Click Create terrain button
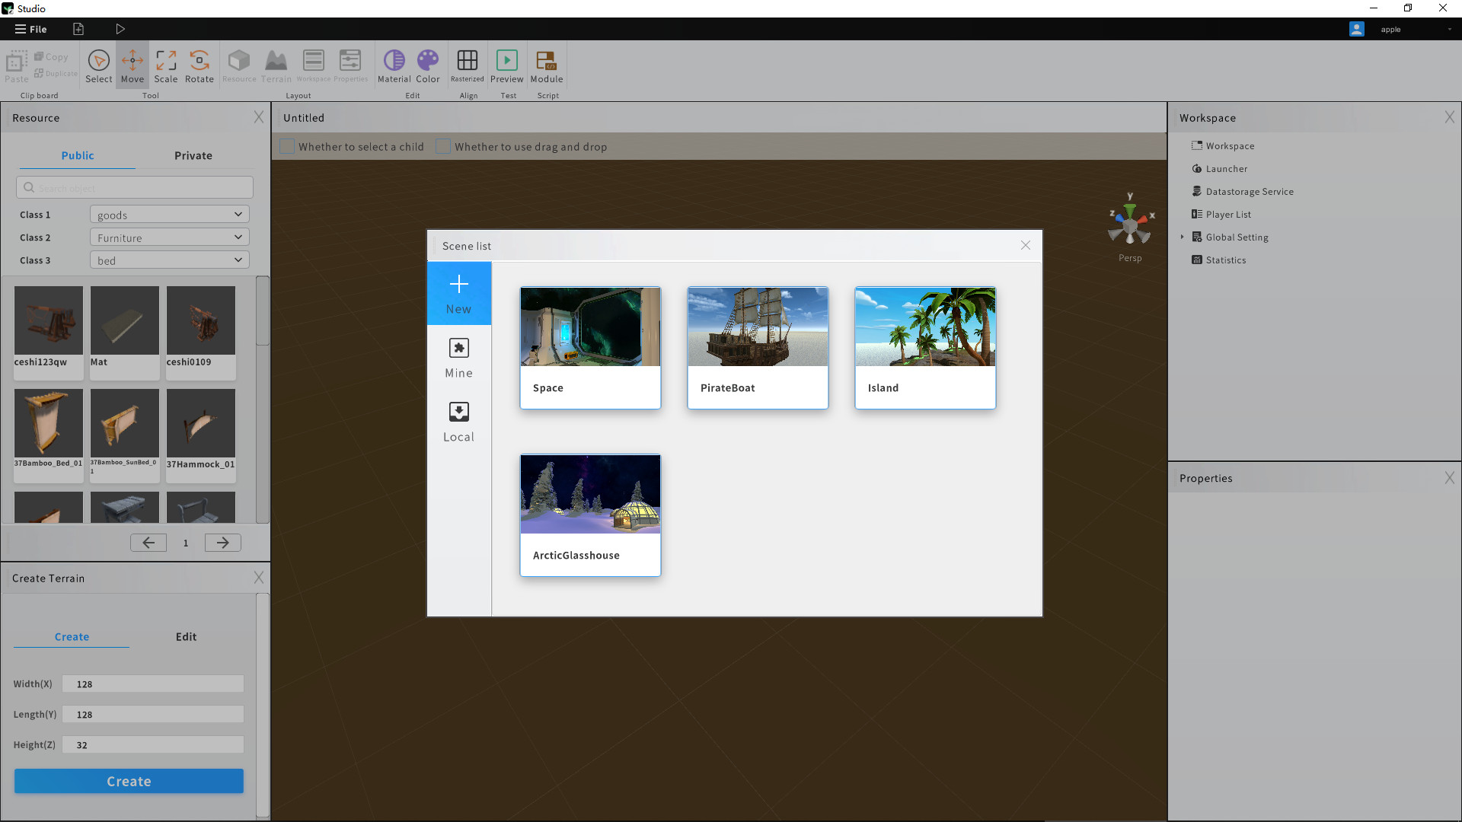This screenshot has width=1462, height=822. (x=129, y=781)
